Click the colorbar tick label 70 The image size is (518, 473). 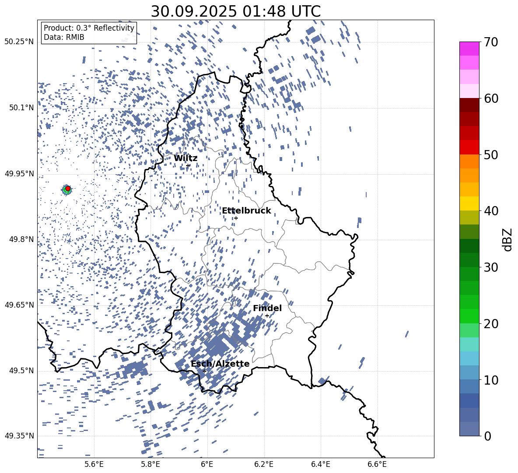491,42
